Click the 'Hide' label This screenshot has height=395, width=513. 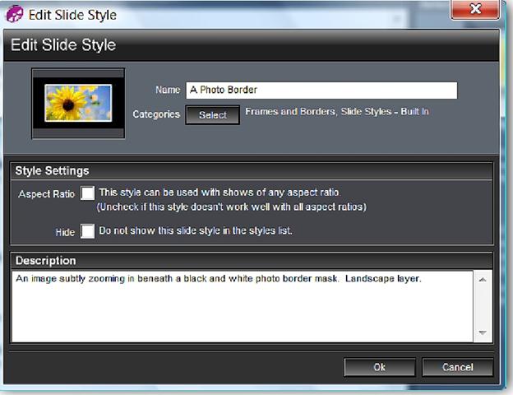(x=65, y=232)
